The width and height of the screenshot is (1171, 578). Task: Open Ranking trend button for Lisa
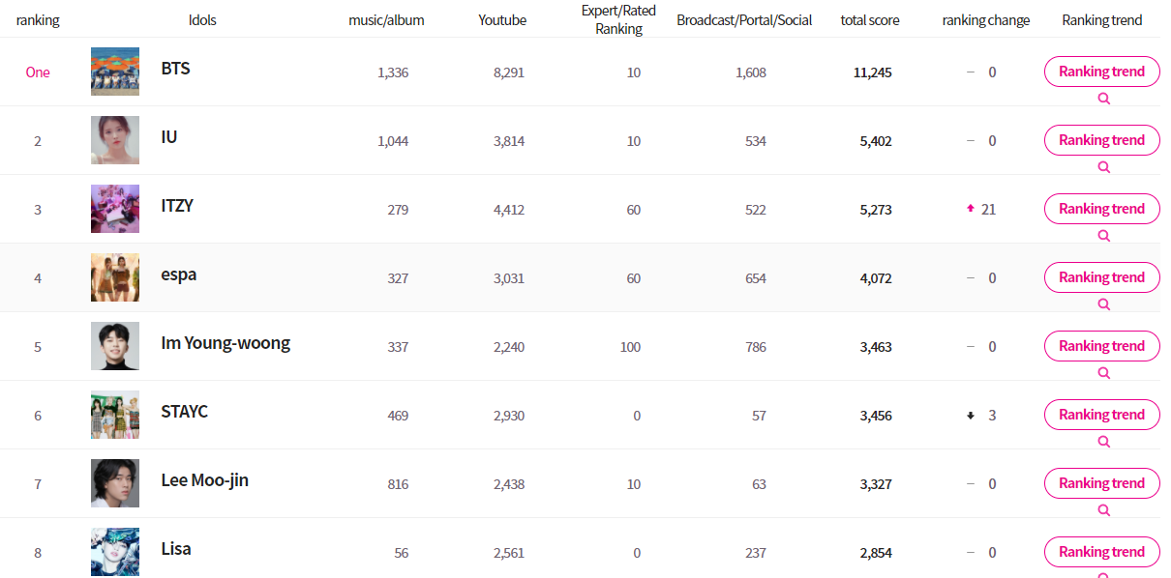click(x=1101, y=552)
